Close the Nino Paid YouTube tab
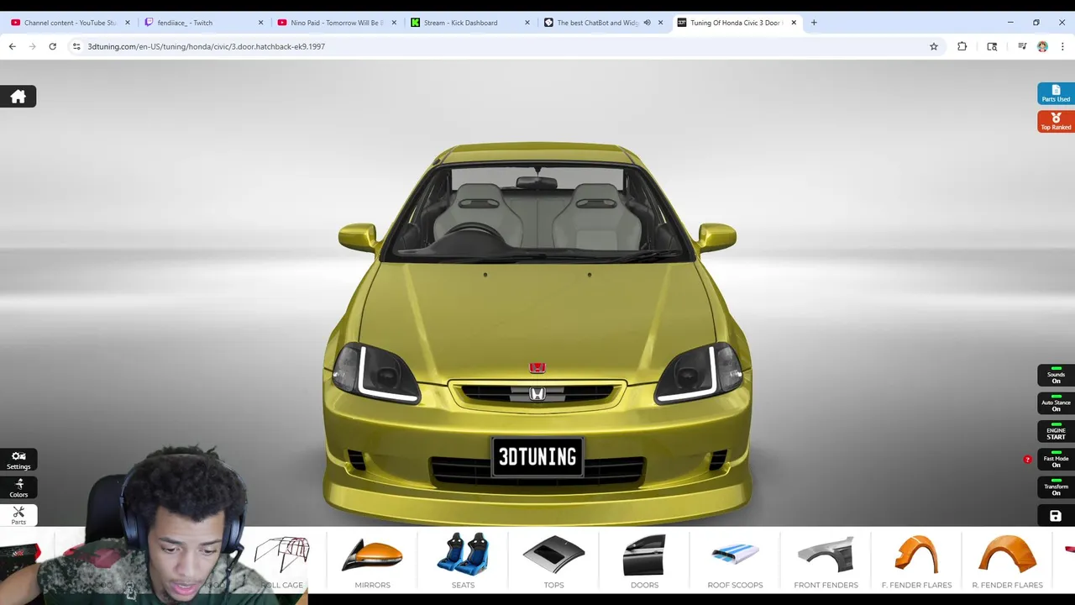The width and height of the screenshot is (1075, 605). (394, 23)
